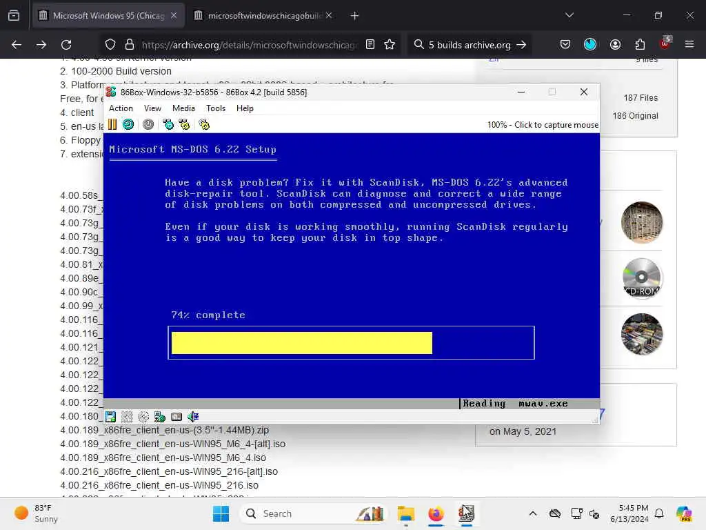Click the '187 Files' link
Screen dimensions: 706x530
(641, 98)
